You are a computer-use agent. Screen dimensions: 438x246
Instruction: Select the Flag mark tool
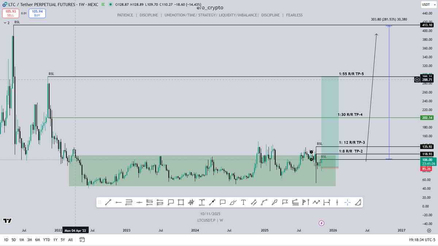point(285,202)
